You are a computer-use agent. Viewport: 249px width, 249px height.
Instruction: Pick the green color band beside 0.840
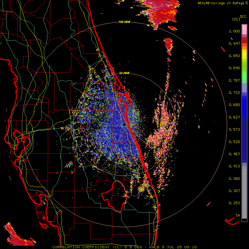pos(244,66)
